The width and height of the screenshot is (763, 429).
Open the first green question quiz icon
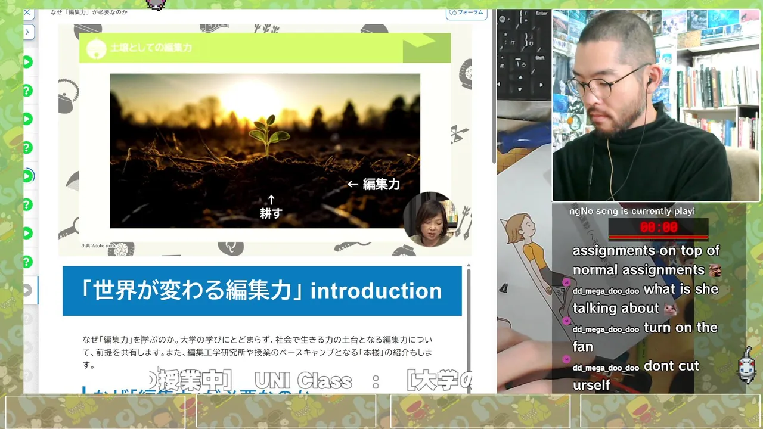point(27,91)
